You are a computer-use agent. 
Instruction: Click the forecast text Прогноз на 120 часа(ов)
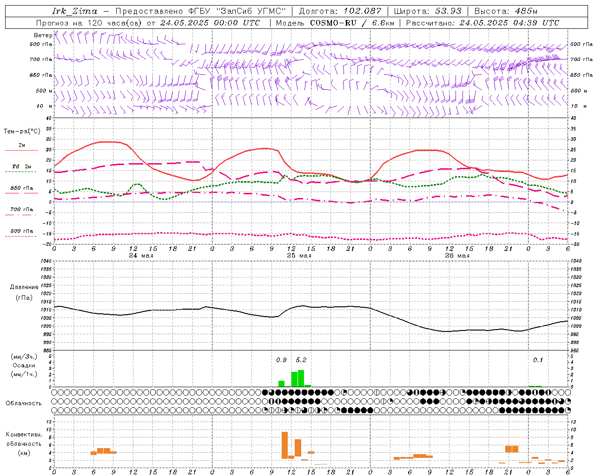89,23
